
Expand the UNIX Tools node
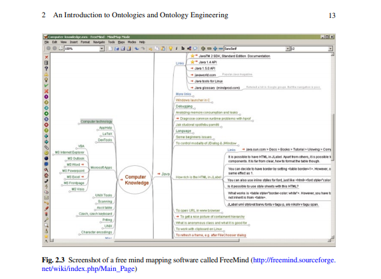coord(103,195)
